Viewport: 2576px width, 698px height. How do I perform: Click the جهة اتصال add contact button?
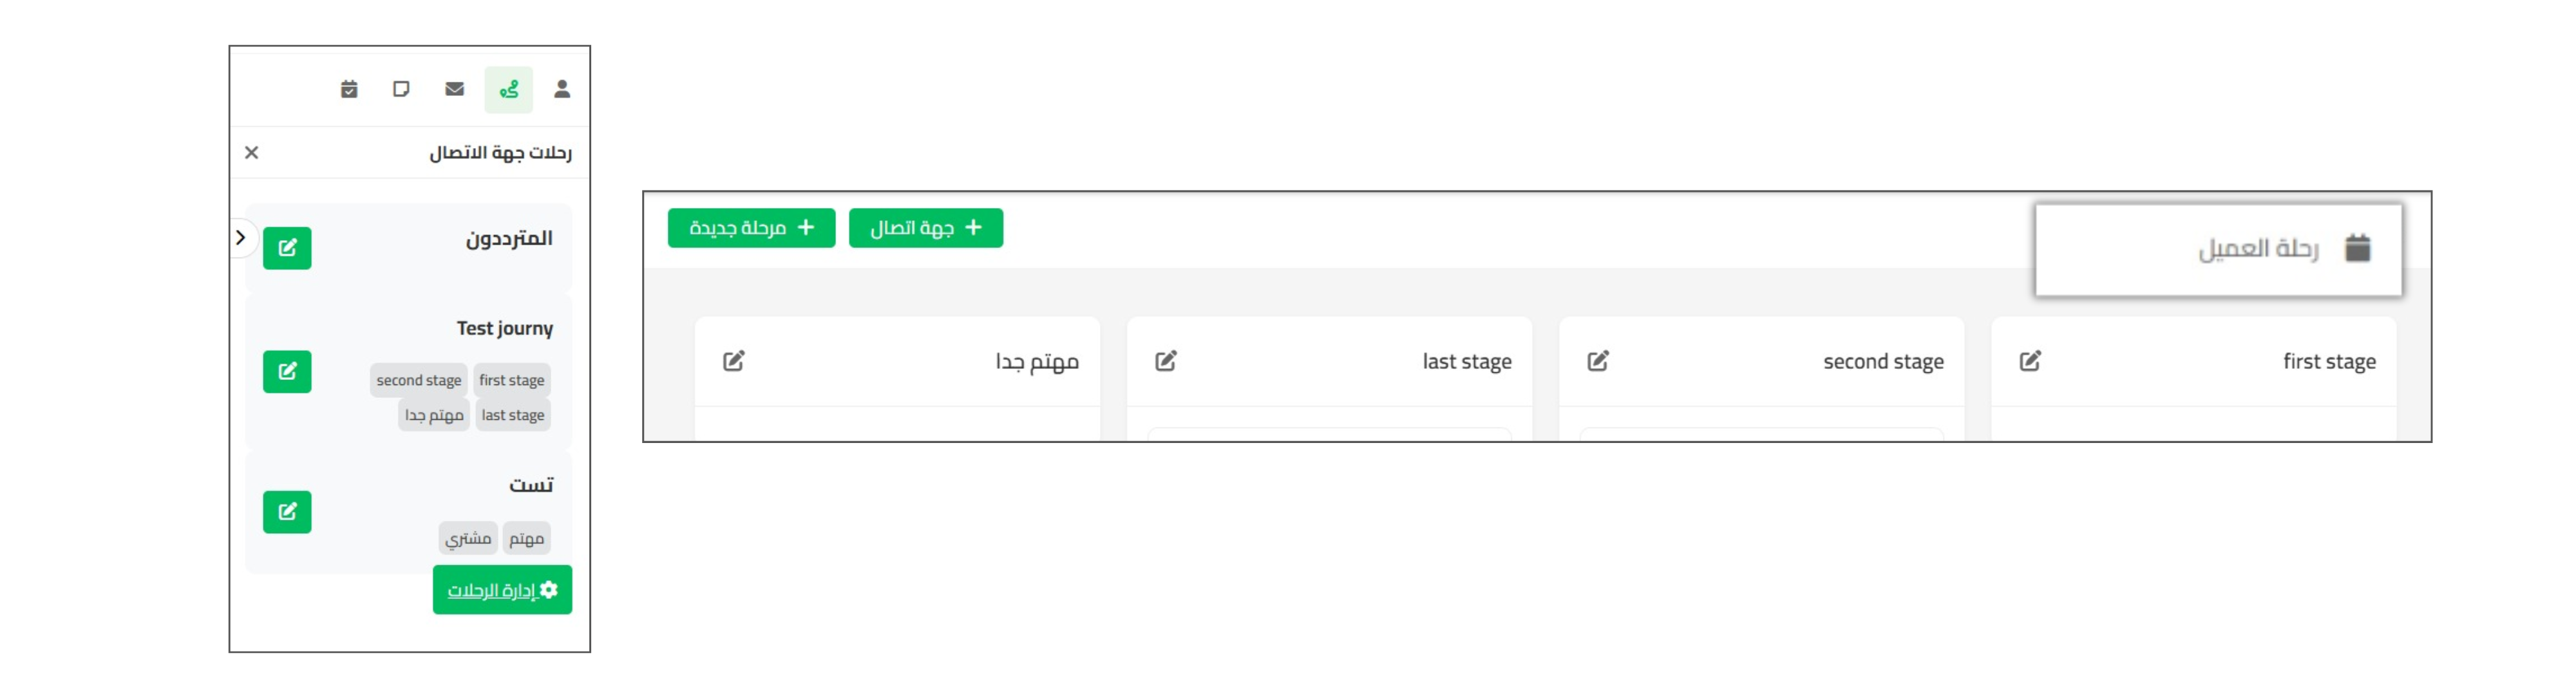point(925,228)
